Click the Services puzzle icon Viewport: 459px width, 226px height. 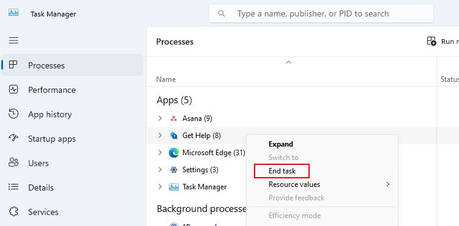click(13, 211)
